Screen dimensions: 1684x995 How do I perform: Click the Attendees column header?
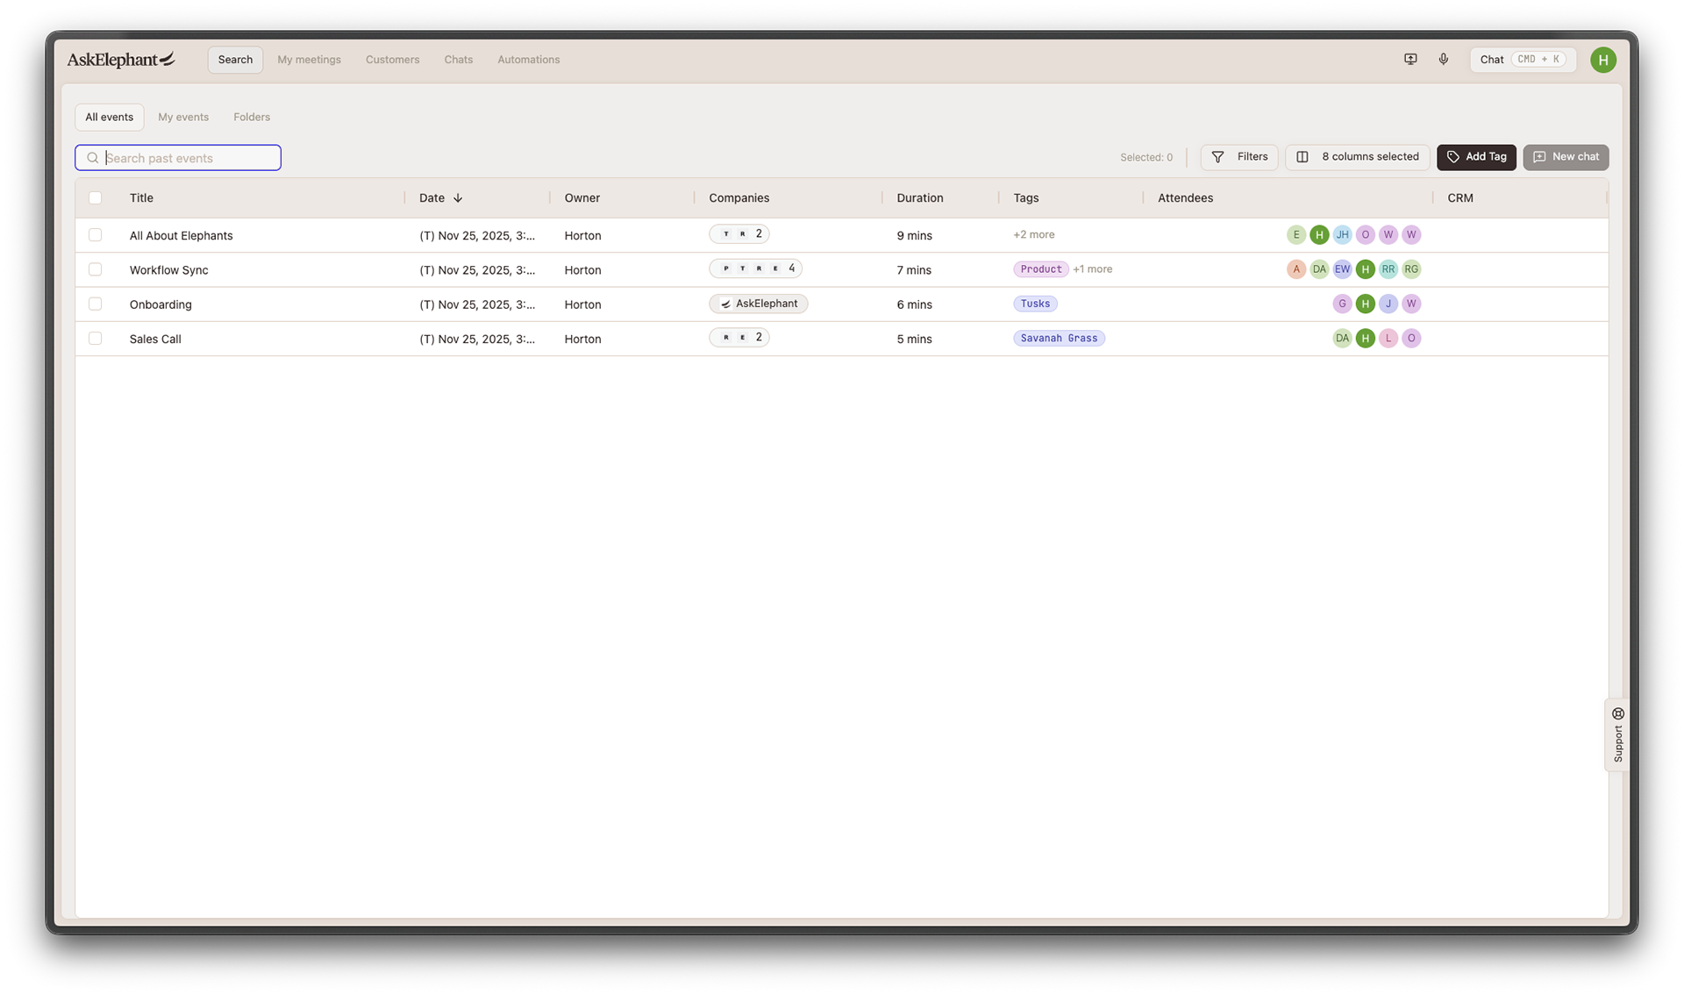(1185, 198)
